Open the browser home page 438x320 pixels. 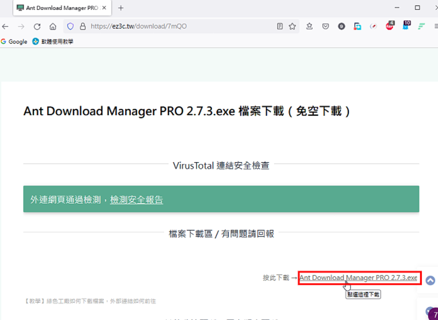pyautogui.click(x=53, y=26)
